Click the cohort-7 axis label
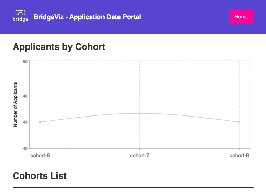This screenshot has height=195, width=266. pyautogui.click(x=139, y=156)
